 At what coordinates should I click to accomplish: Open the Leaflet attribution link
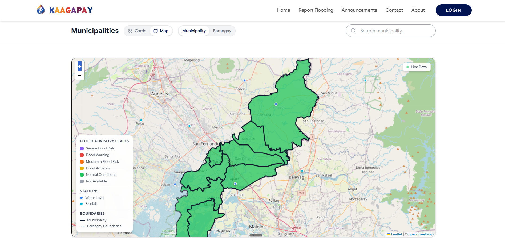pos(394,234)
